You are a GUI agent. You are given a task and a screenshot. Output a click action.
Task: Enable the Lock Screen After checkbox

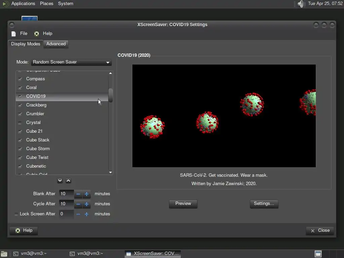16,214
